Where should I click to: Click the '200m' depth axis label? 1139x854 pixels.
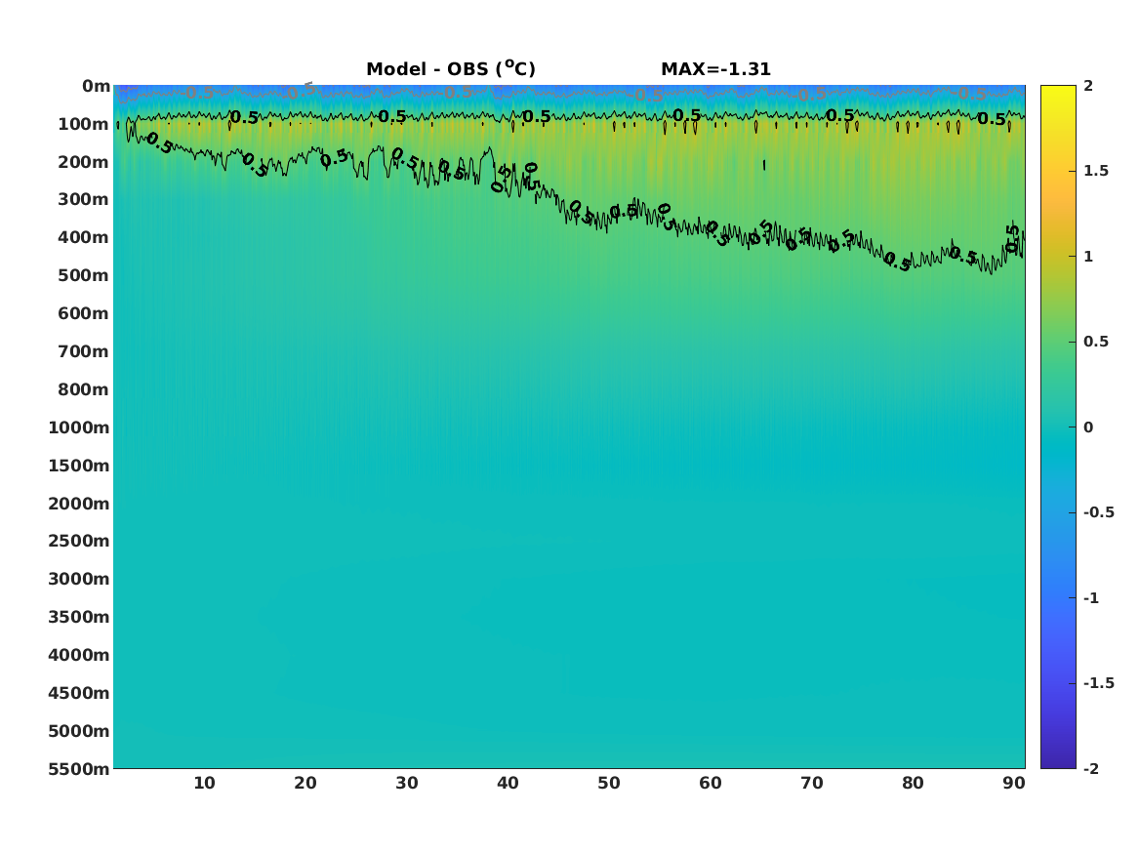pos(84,162)
